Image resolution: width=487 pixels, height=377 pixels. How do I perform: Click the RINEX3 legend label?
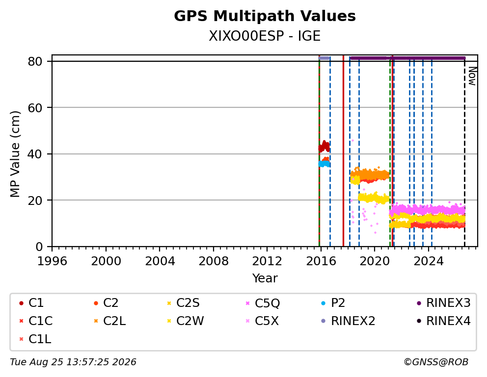pyautogui.click(x=448, y=303)
